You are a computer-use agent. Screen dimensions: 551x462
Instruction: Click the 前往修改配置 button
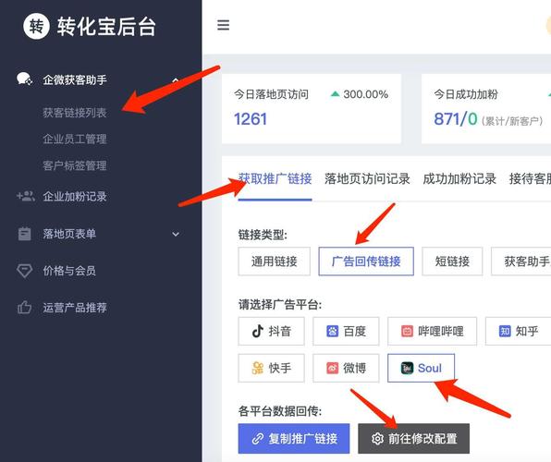[x=413, y=439]
